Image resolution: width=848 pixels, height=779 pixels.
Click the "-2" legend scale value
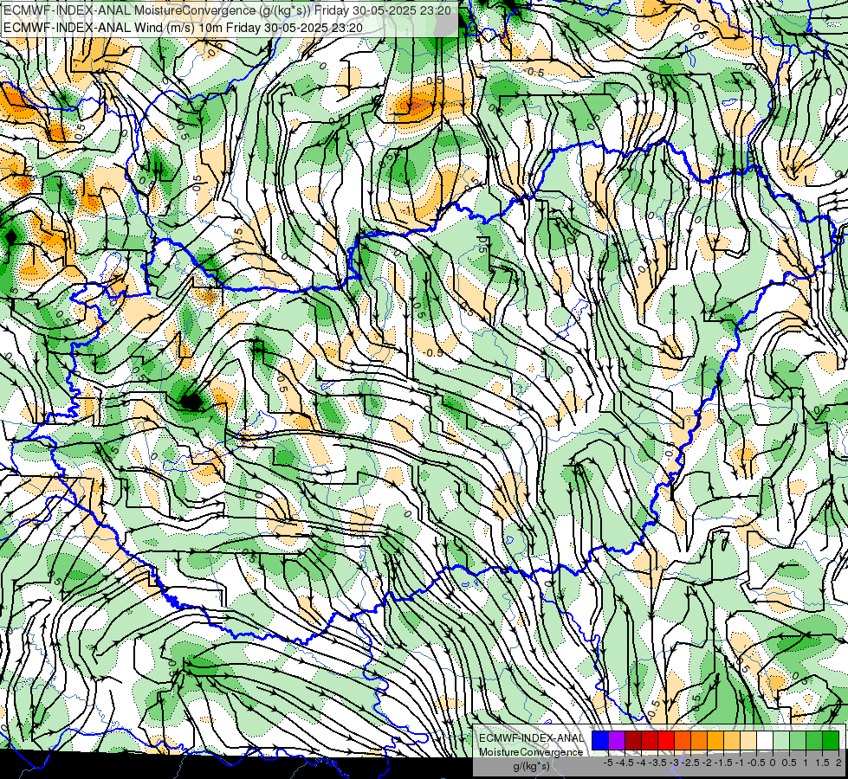(708, 763)
